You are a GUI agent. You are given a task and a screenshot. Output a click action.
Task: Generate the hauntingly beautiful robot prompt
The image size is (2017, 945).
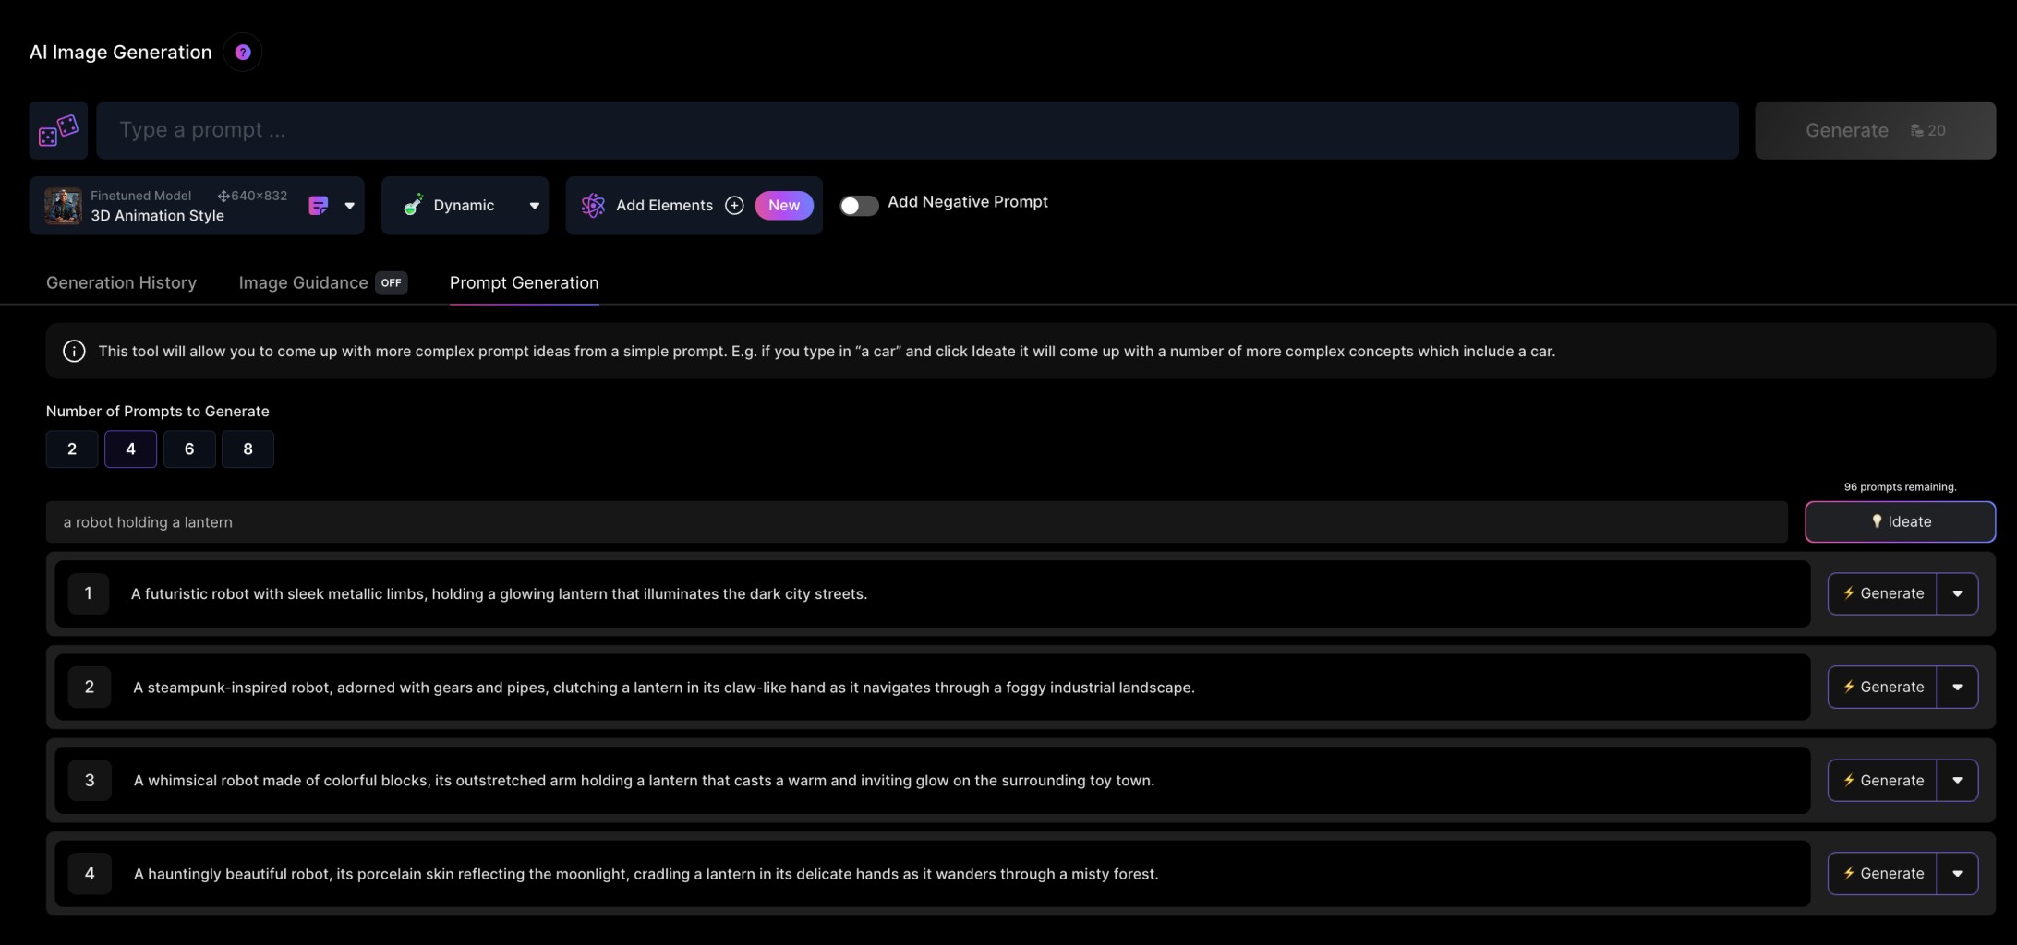pyautogui.click(x=1882, y=874)
